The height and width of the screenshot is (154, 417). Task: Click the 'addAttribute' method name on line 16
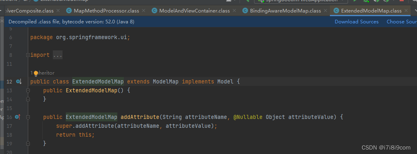point(140,117)
